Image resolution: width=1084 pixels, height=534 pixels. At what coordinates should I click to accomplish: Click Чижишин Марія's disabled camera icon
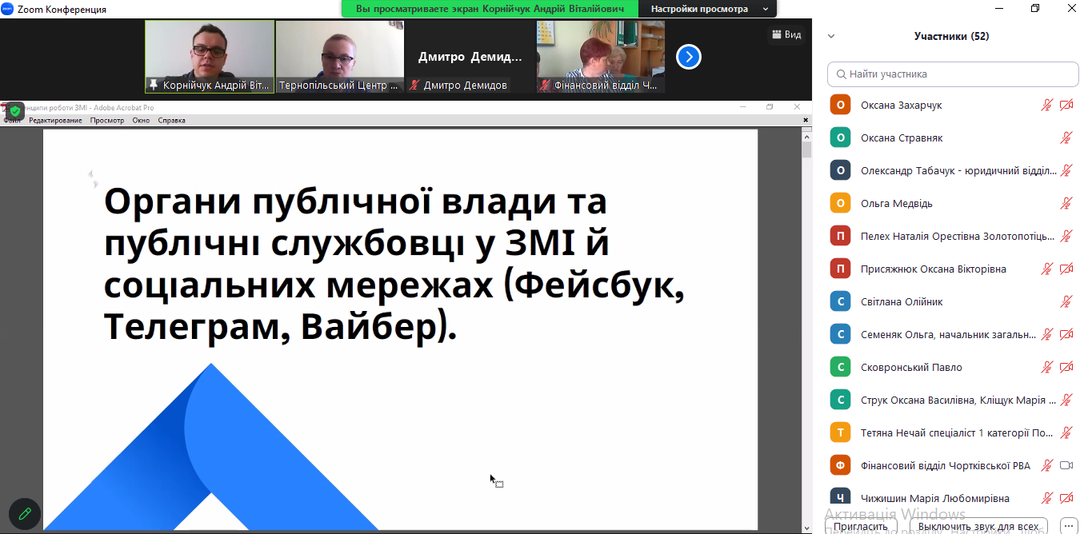[x=1066, y=498]
